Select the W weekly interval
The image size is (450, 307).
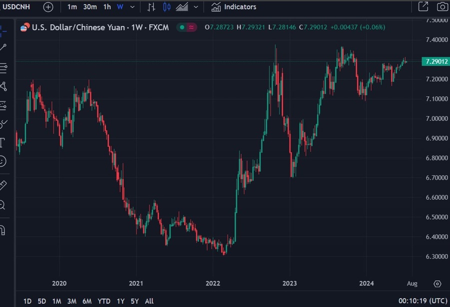click(x=119, y=6)
